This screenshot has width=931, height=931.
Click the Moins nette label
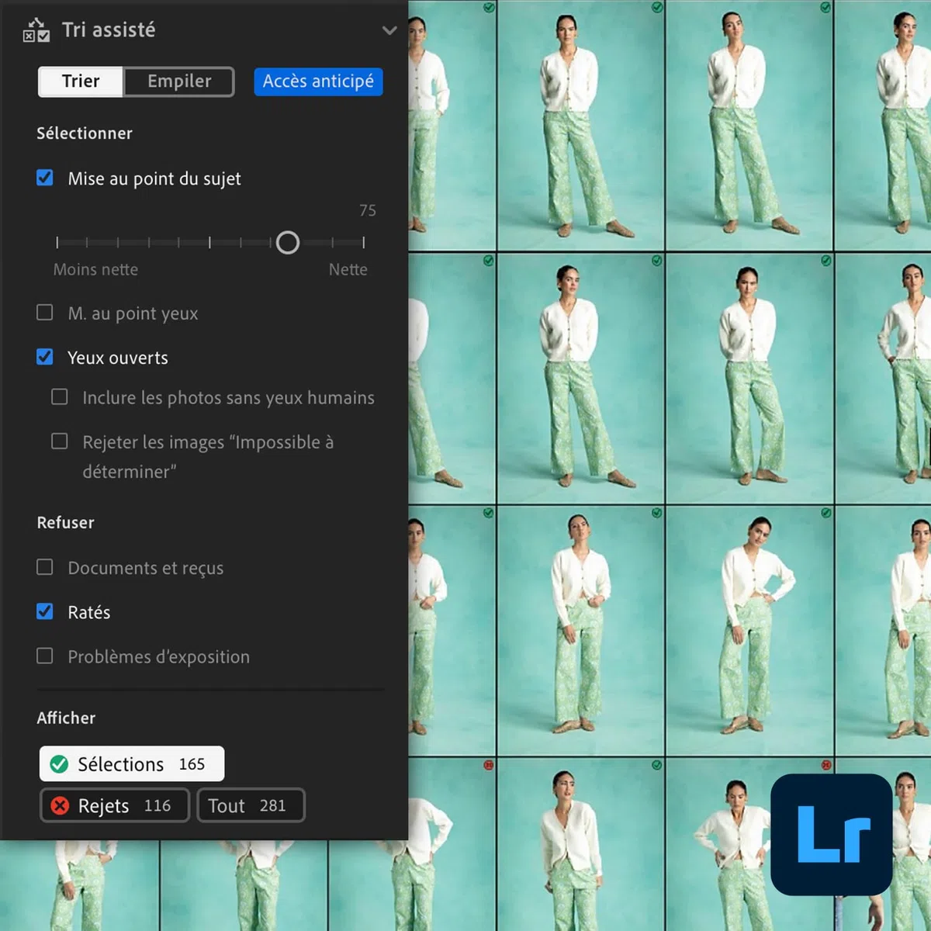tap(95, 269)
